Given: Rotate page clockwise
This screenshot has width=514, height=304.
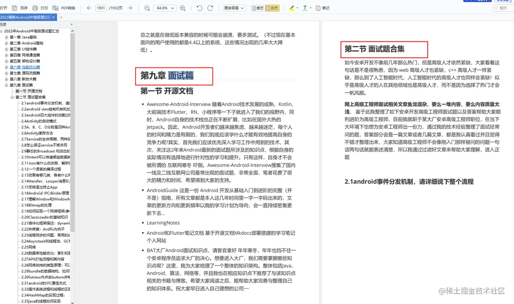Looking at the screenshot, I should (210, 8).
